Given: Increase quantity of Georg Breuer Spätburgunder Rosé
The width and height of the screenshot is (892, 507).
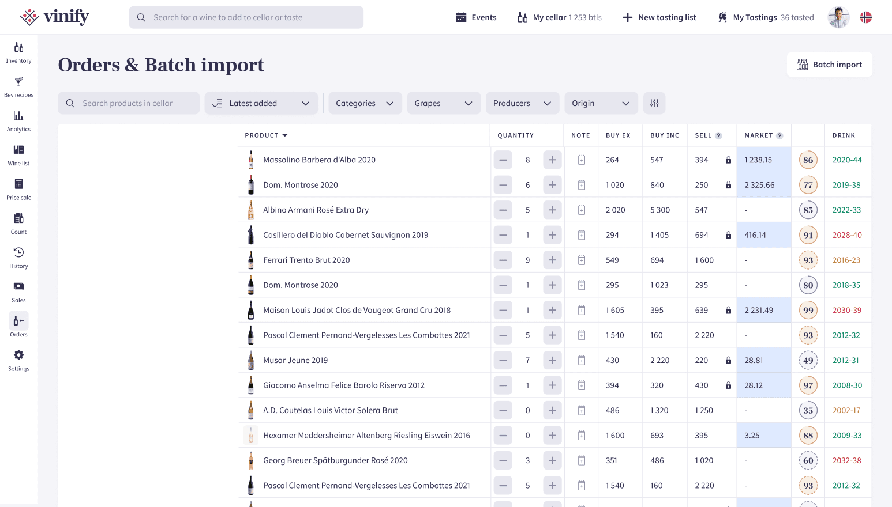Looking at the screenshot, I should pyautogui.click(x=552, y=460).
